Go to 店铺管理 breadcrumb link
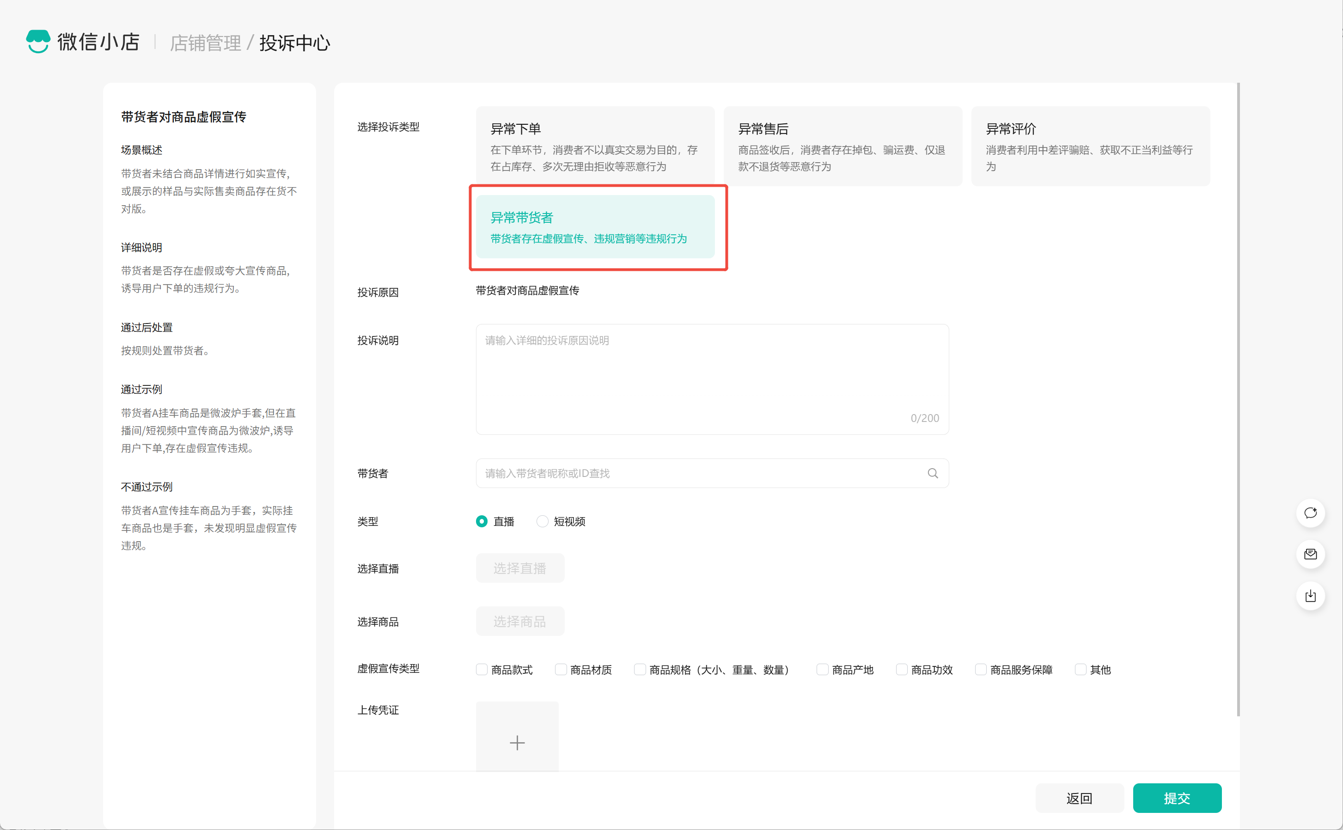This screenshot has height=830, width=1343. 205,43
